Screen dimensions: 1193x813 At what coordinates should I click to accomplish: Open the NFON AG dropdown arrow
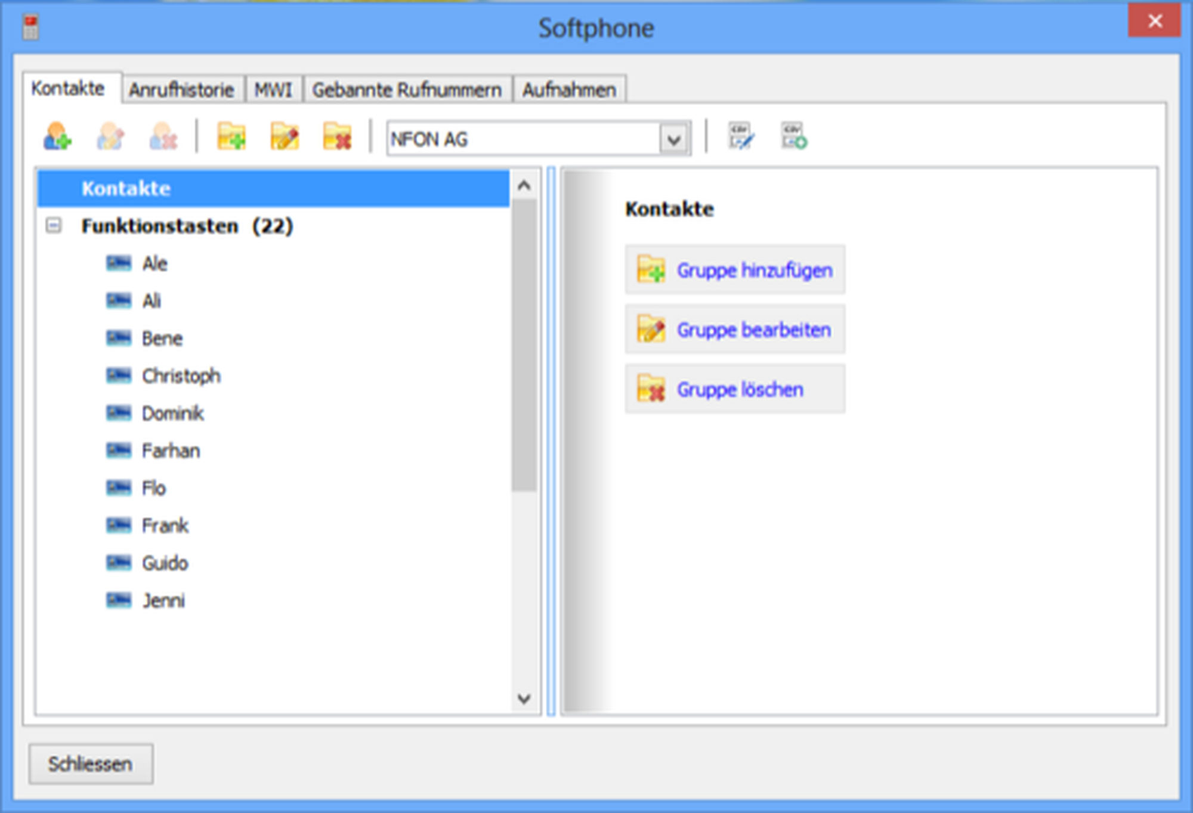click(674, 140)
